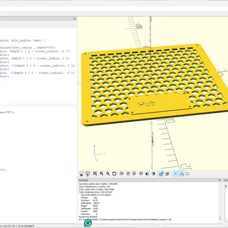The width and height of the screenshot is (228, 228).
Task: Switch to Bottom view icon
Action: (x=134, y=173)
